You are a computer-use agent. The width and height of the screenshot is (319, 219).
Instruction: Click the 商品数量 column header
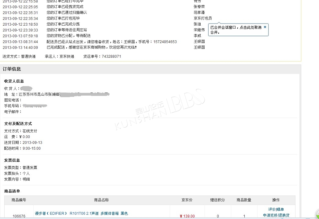coord(244,200)
